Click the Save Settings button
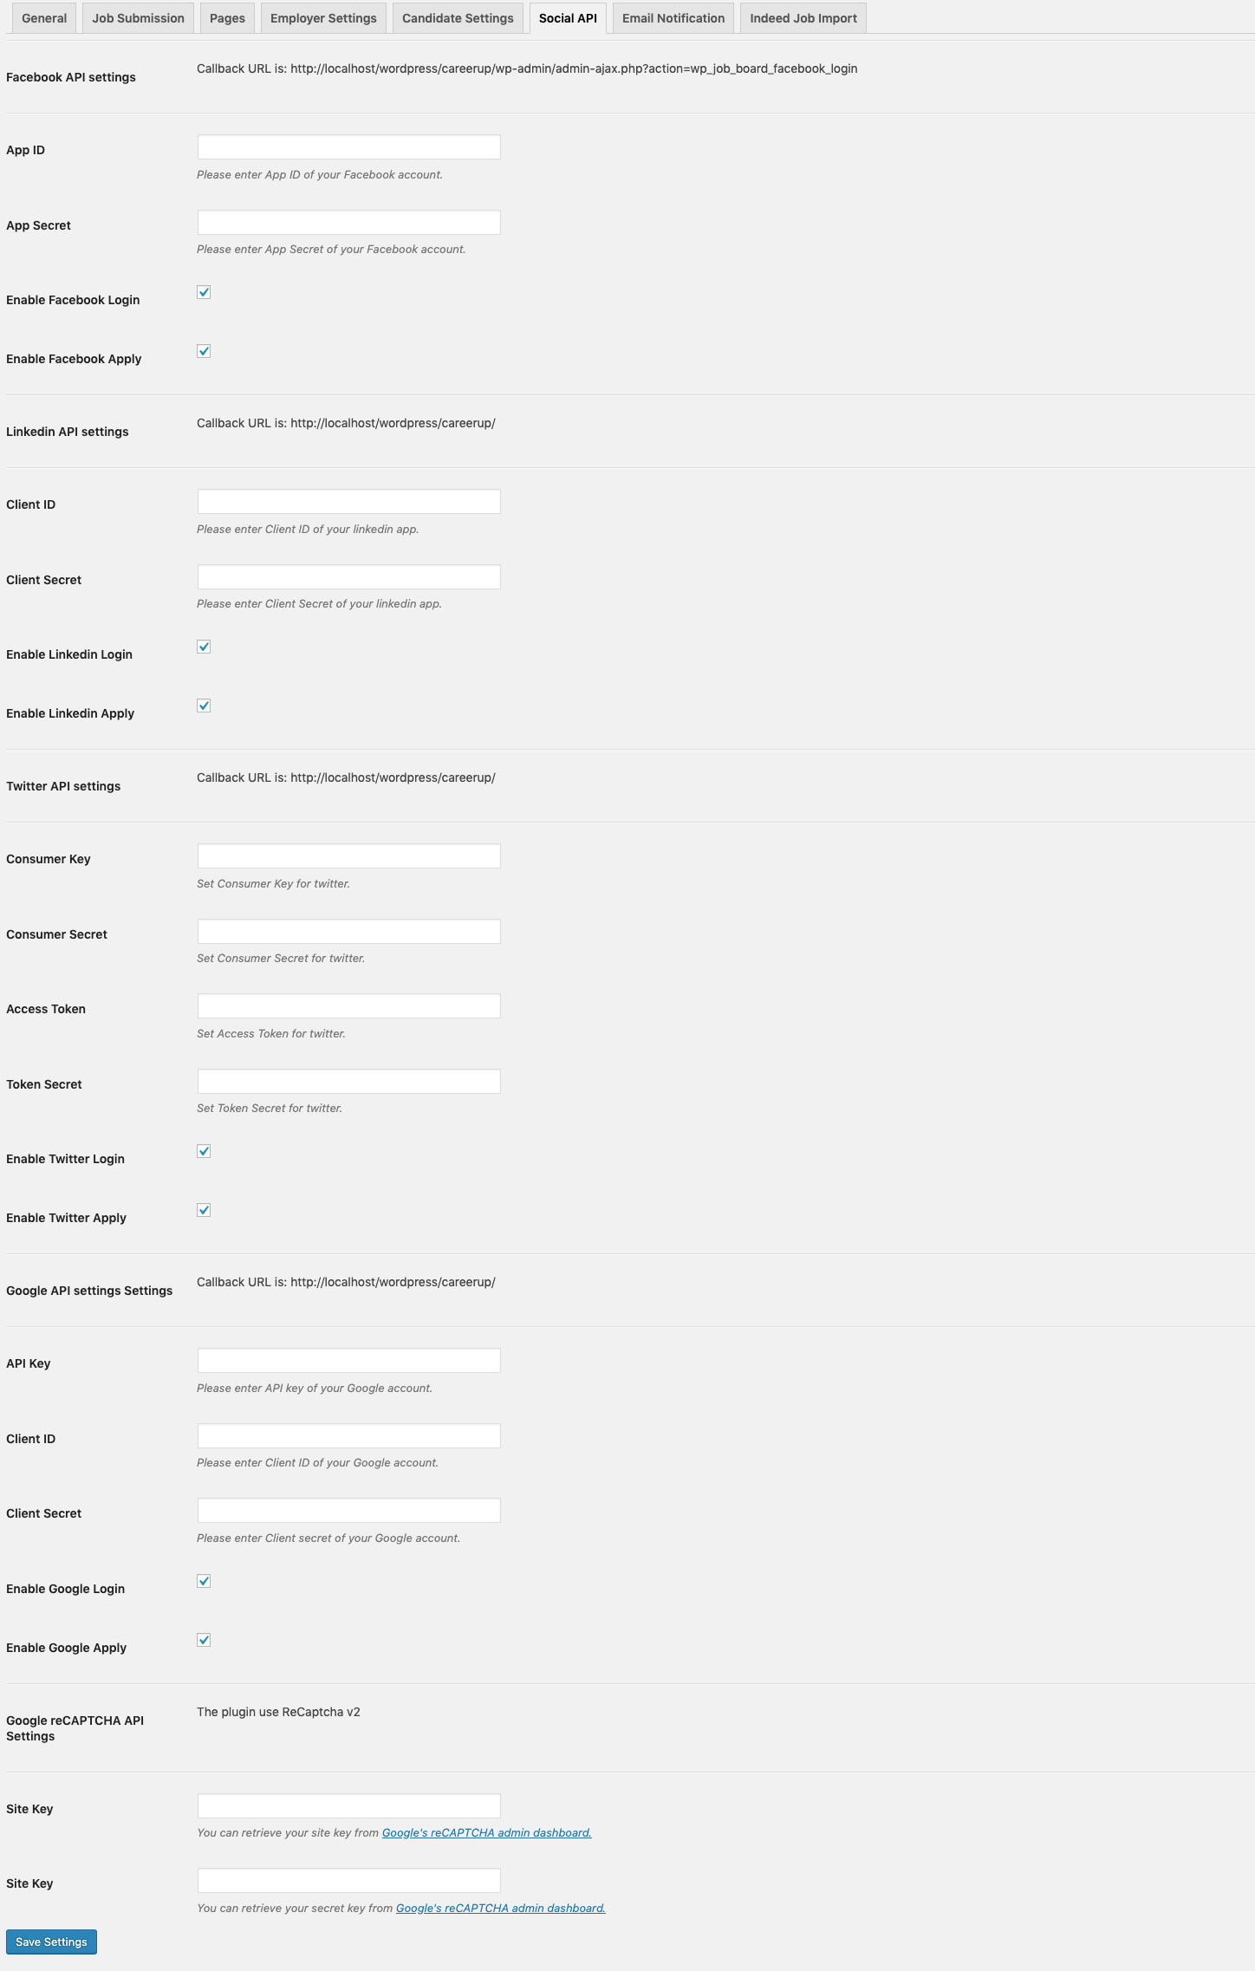Viewport: 1255px width, 1971px height. tap(51, 1942)
